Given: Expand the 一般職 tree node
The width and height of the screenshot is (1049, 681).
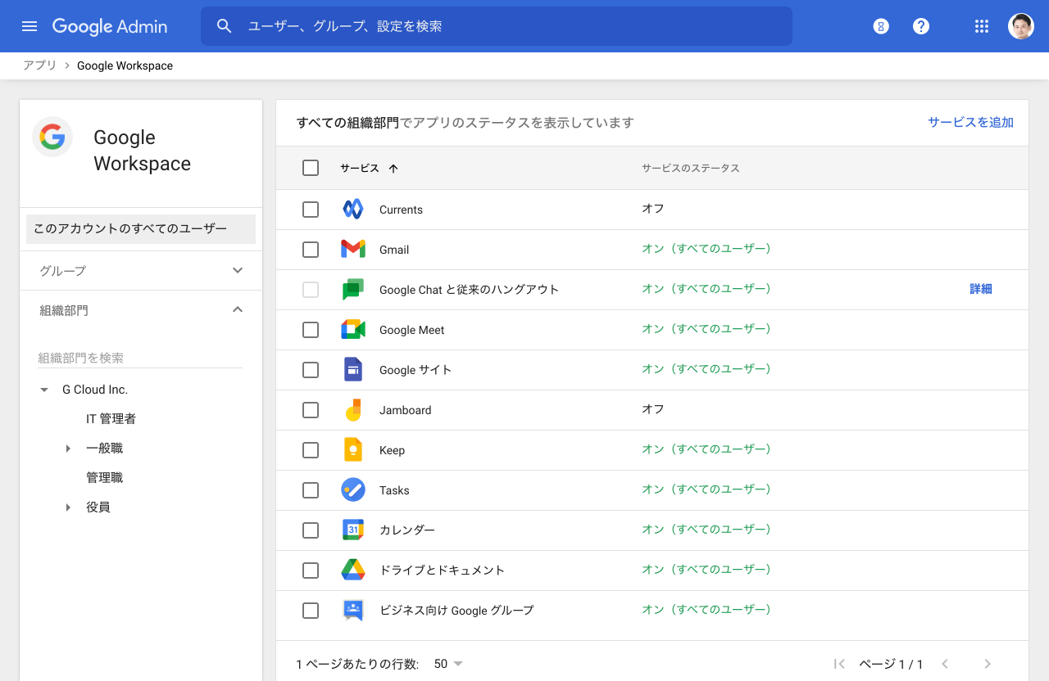Looking at the screenshot, I should 68,449.
